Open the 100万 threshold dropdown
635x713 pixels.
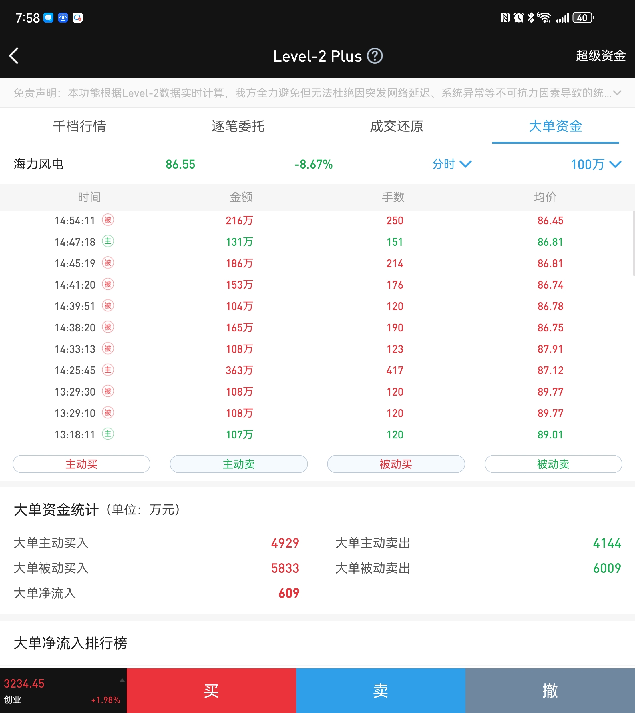596,164
